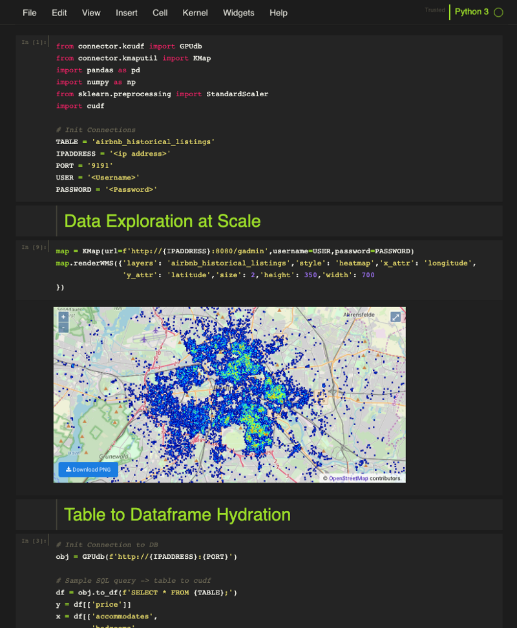Select the Table to Dataframe Hydration heading

(x=177, y=514)
